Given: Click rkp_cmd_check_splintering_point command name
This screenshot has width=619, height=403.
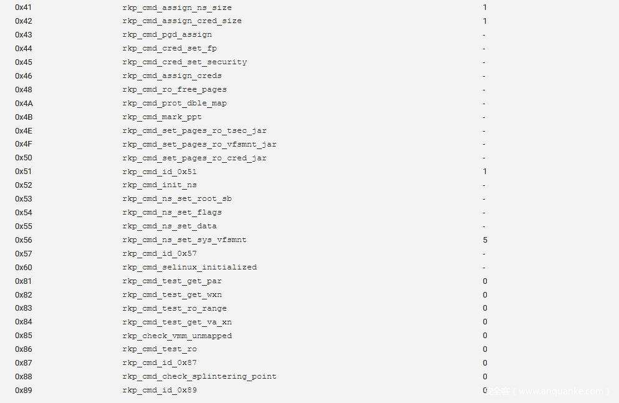Looking at the screenshot, I should 199,377.
